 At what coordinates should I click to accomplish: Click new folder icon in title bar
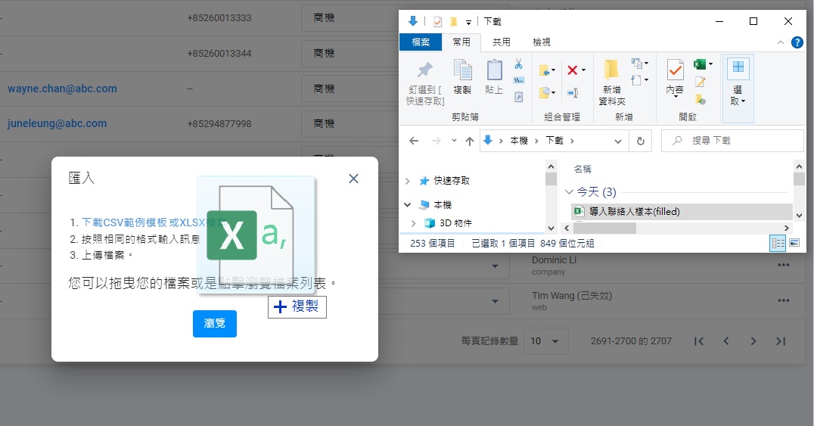pyautogui.click(x=453, y=21)
